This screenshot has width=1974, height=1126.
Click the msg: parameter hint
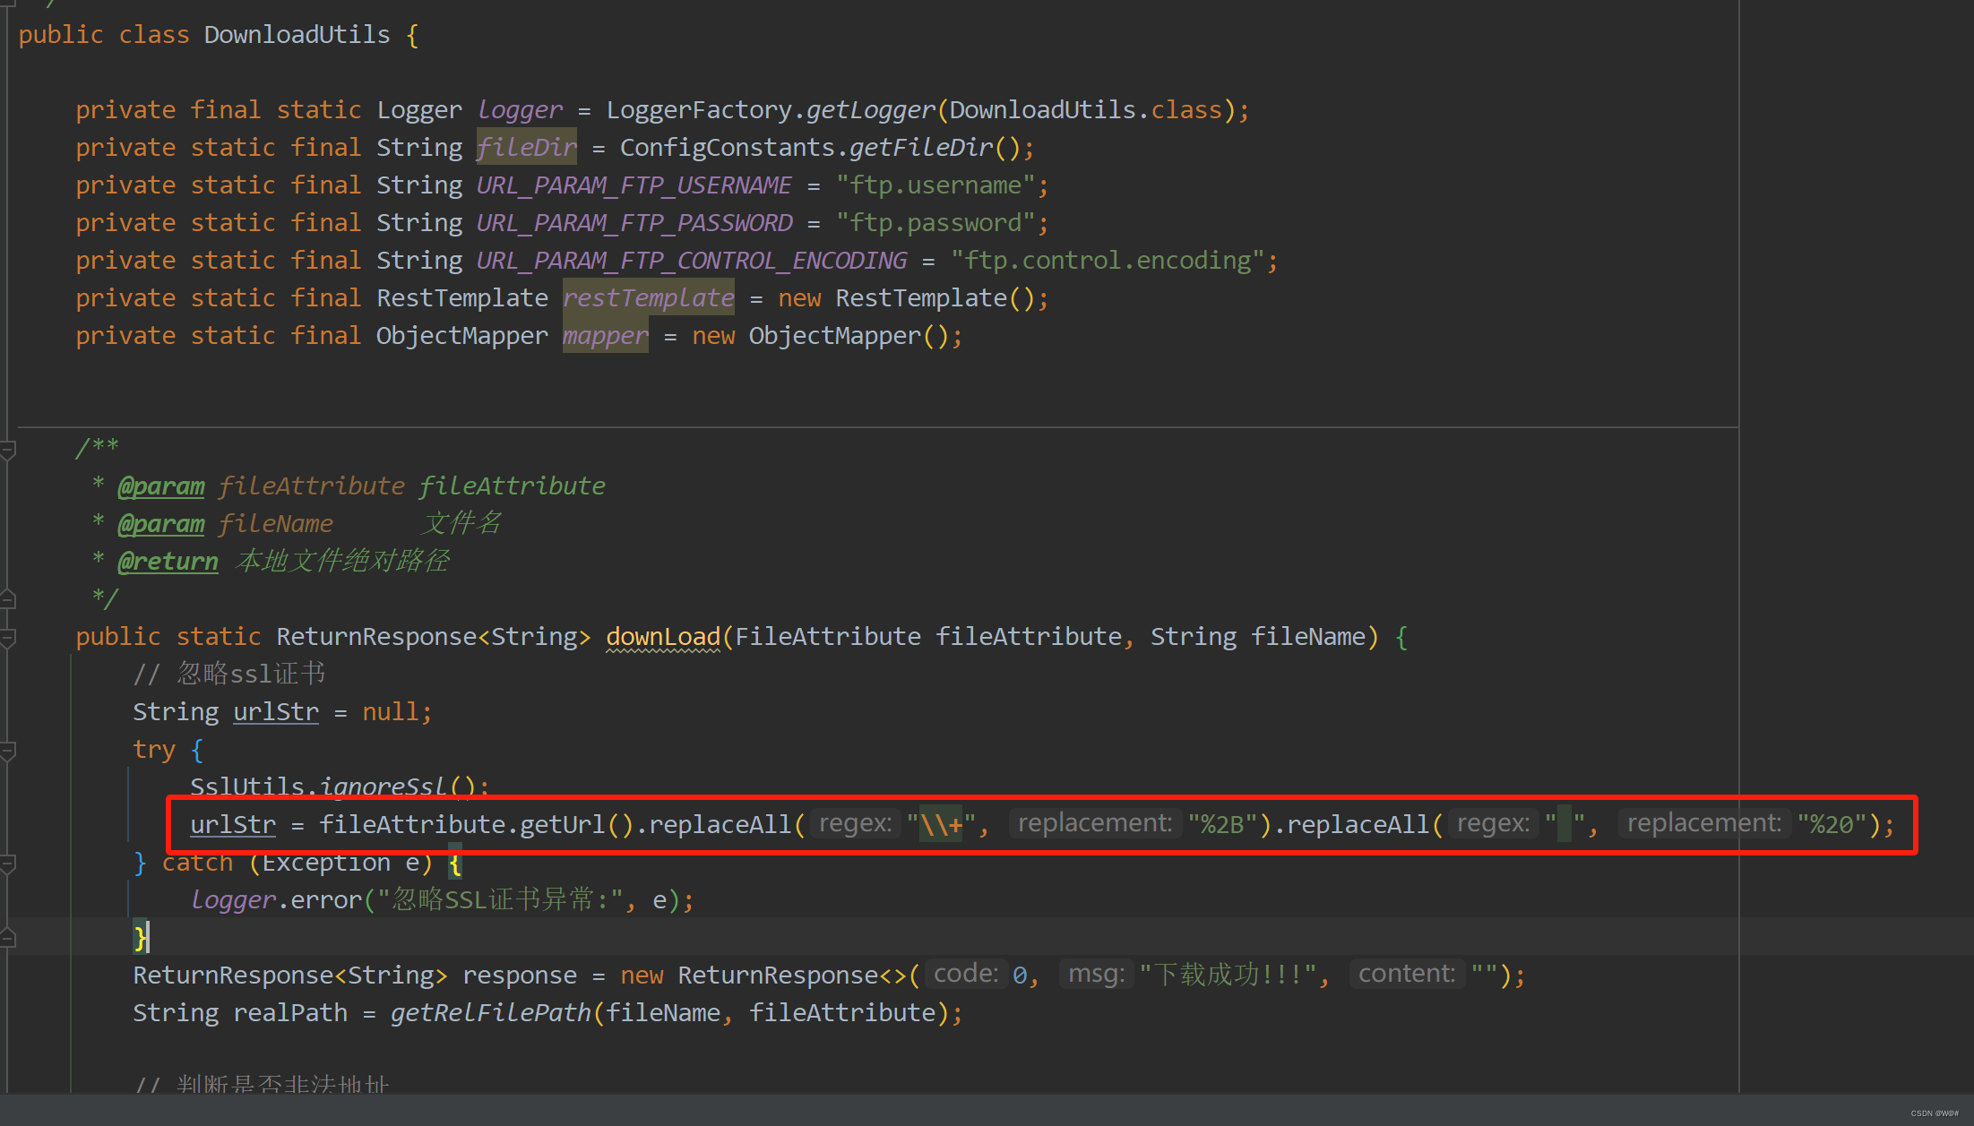click(x=1096, y=975)
